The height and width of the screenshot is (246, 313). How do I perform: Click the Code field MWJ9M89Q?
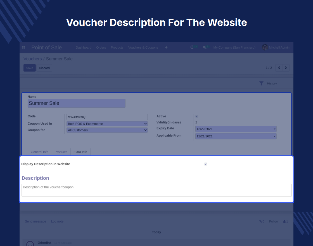point(107,117)
